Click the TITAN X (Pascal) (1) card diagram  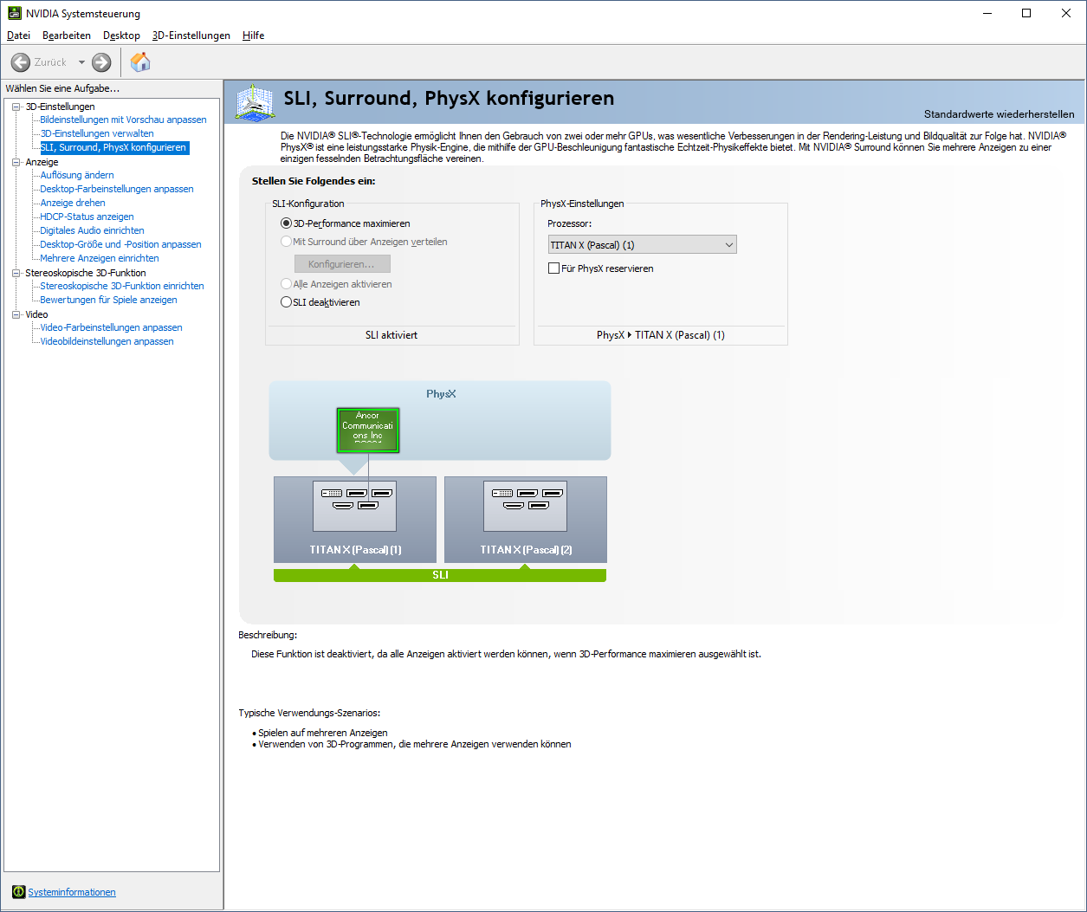pos(355,520)
